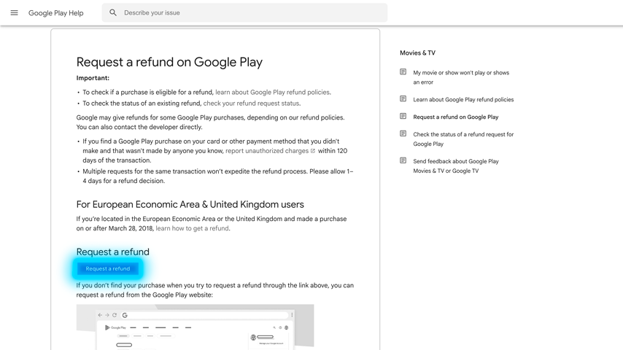This screenshot has width=623, height=350.
Task: Click article icon beside 'Learn about Google Play refund policies'
Action: pos(403,99)
